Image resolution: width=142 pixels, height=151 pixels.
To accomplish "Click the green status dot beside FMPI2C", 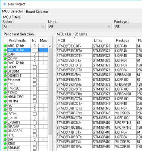I will 5,88.
